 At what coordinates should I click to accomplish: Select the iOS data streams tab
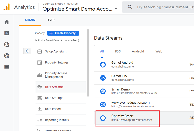tap(118, 51)
